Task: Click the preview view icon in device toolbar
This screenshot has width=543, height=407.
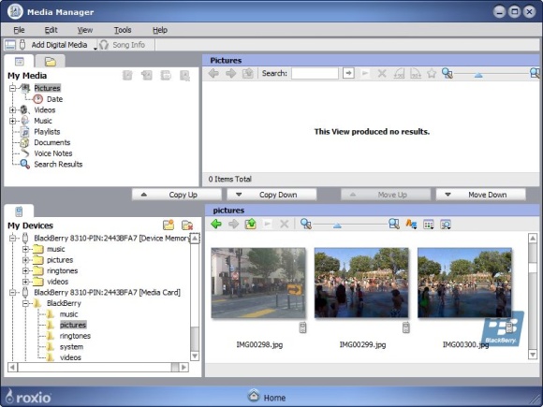Action: point(446,225)
